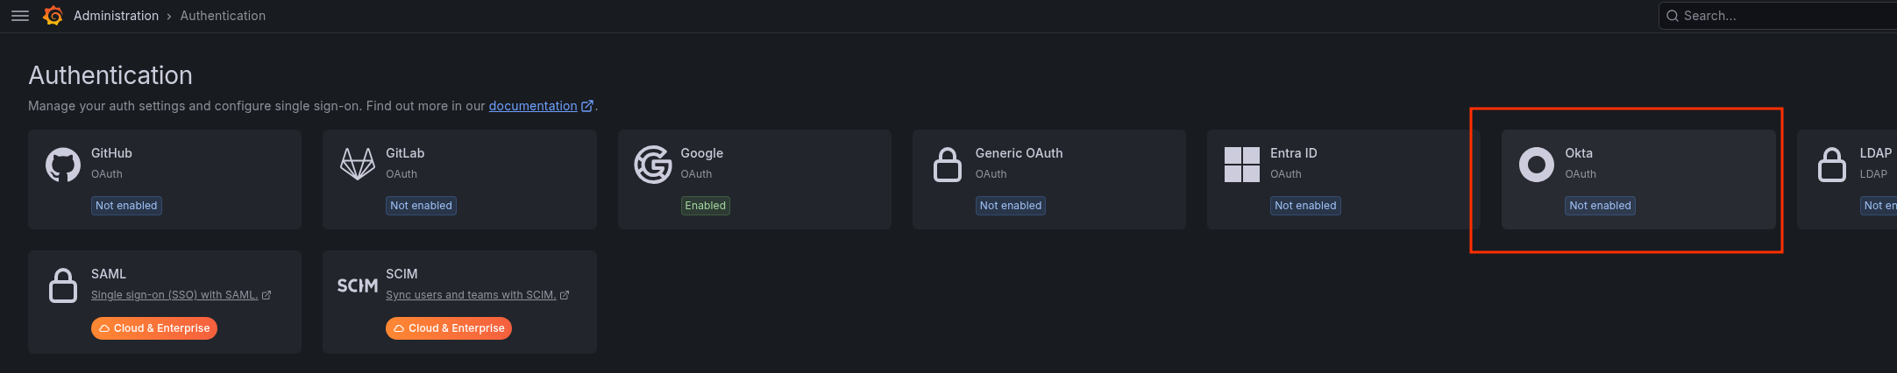Click the SCIM logo icon
Image resolution: width=1897 pixels, height=373 pixels.
358,285
